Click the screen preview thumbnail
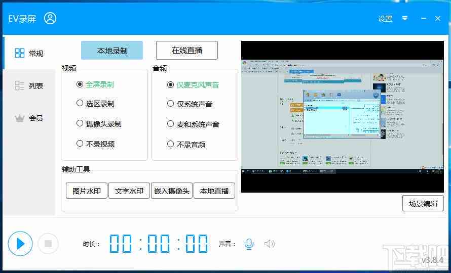 [x=343, y=117]
